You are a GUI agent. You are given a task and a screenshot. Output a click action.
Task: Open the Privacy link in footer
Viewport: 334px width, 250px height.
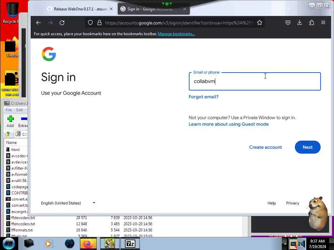point(293,203)
